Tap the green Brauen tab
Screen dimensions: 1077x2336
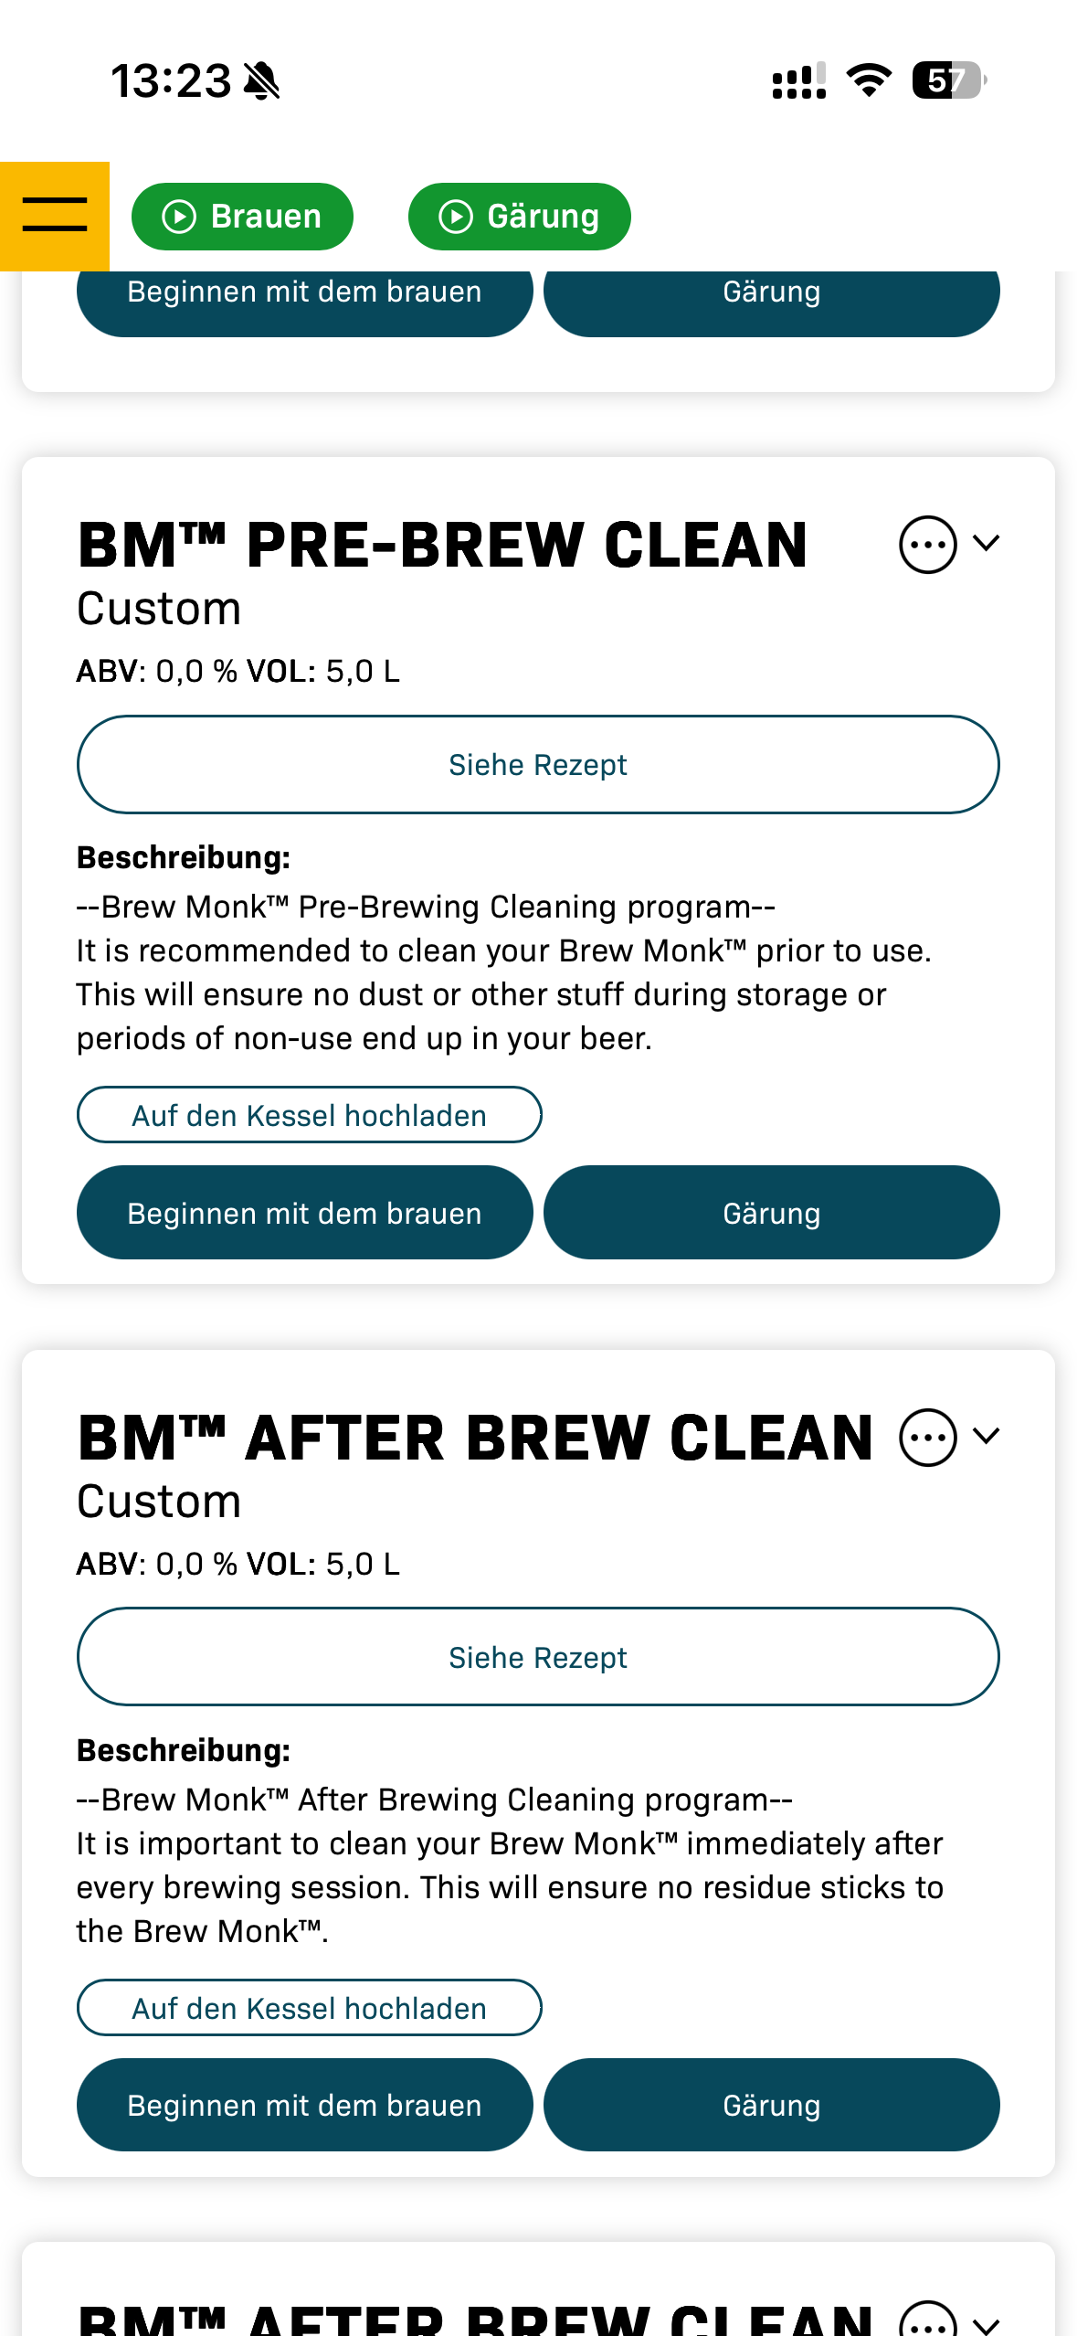coord(242,217)
